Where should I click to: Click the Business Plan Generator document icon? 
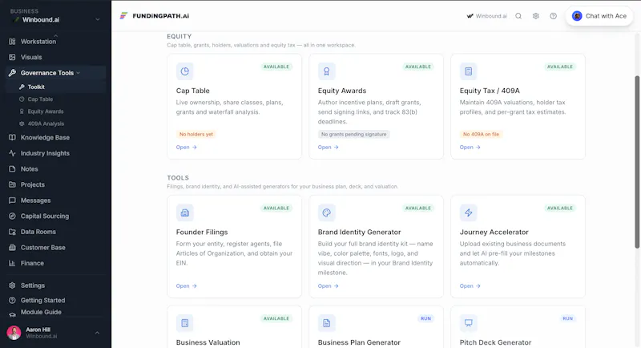[x=327, y=323]
